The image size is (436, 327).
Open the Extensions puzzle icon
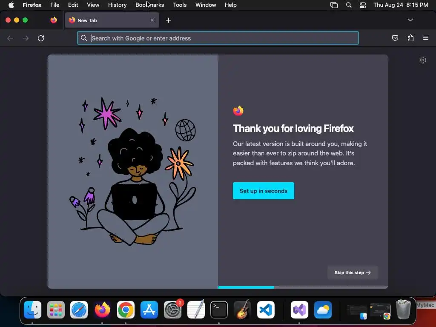pos(410,38)
